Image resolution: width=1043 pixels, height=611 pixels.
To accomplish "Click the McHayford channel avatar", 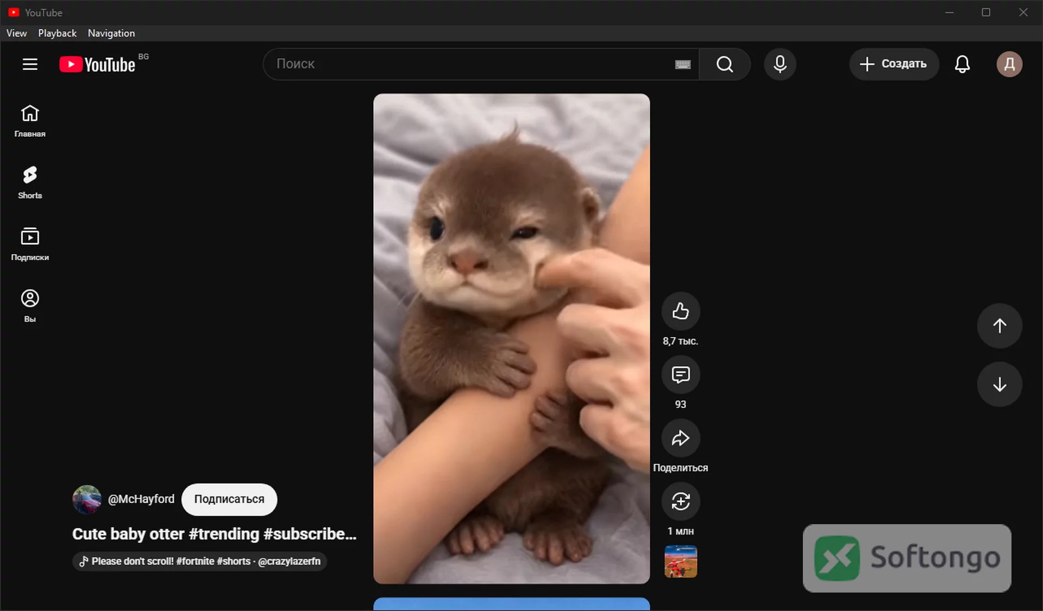I will [x=87, y=499].
